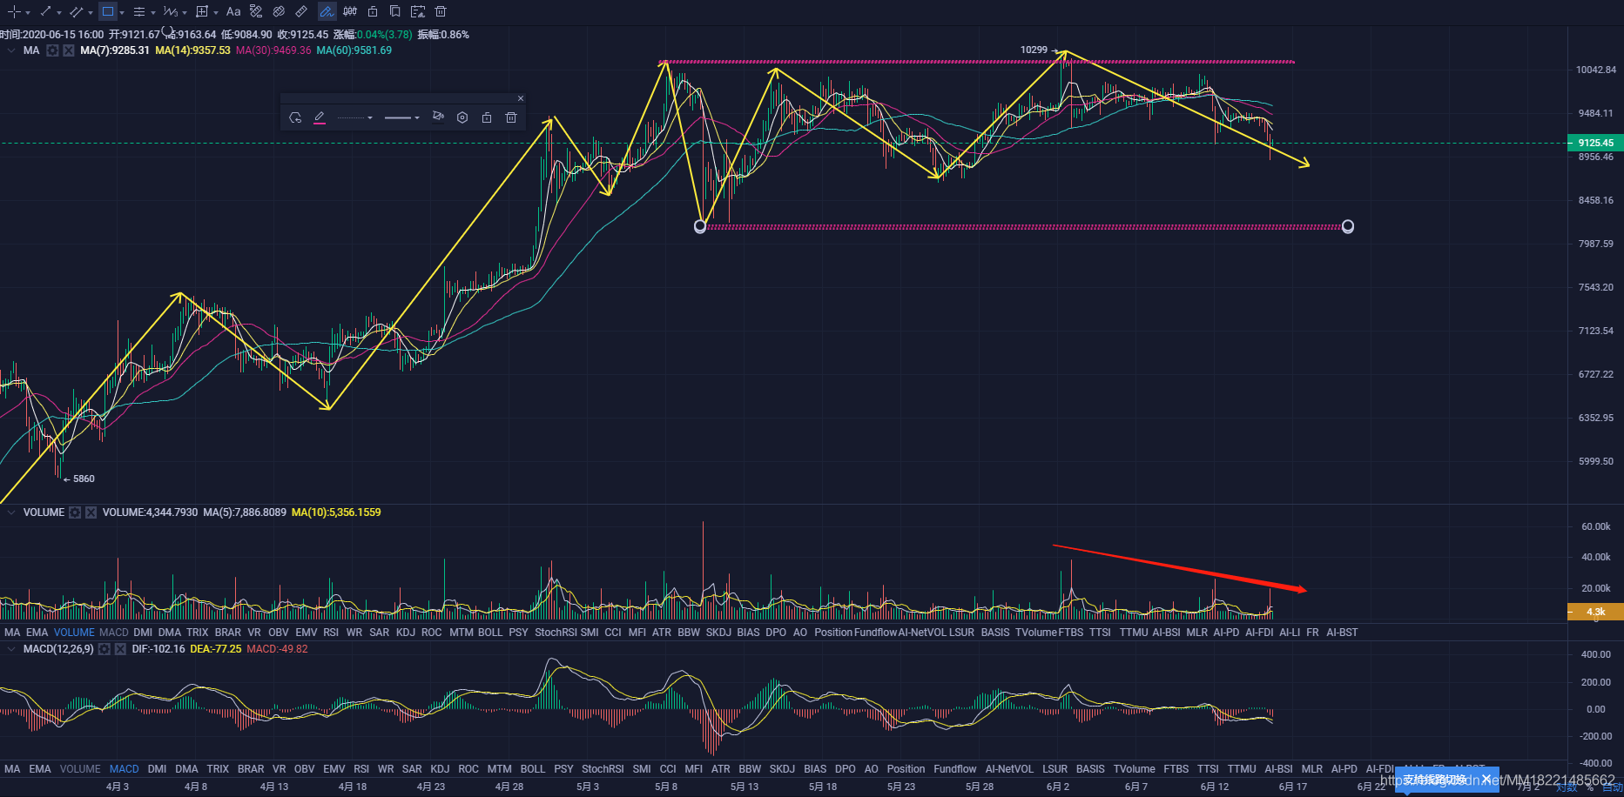Click the 4.3k volume axis label
The image size is (1624, 797).
tap(1595, 612)
